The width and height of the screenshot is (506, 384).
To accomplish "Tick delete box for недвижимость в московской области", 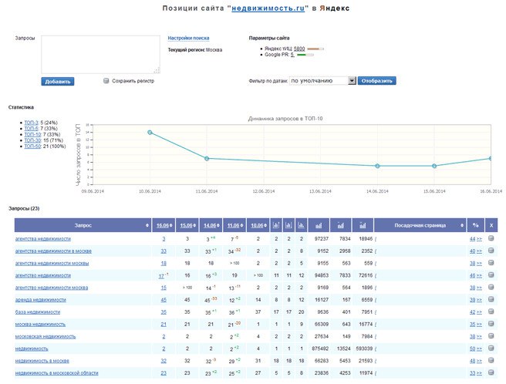I will (x=491, y=372).
